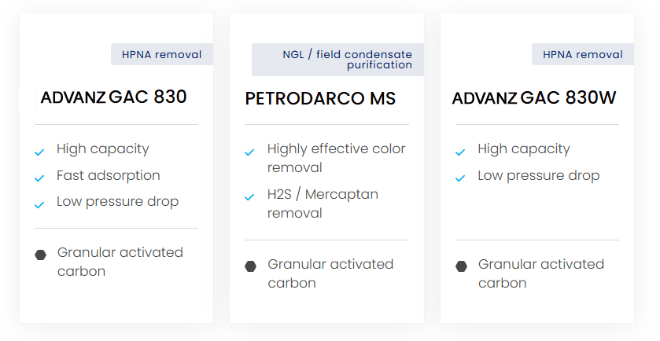The image size is (660, 341).
Task: Click checkmark beside ADVANZ GAC 830 Low pressure drop
Action: coord(39,204)
